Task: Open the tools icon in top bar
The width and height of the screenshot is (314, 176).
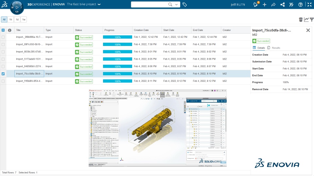Action: coord(291,5)
